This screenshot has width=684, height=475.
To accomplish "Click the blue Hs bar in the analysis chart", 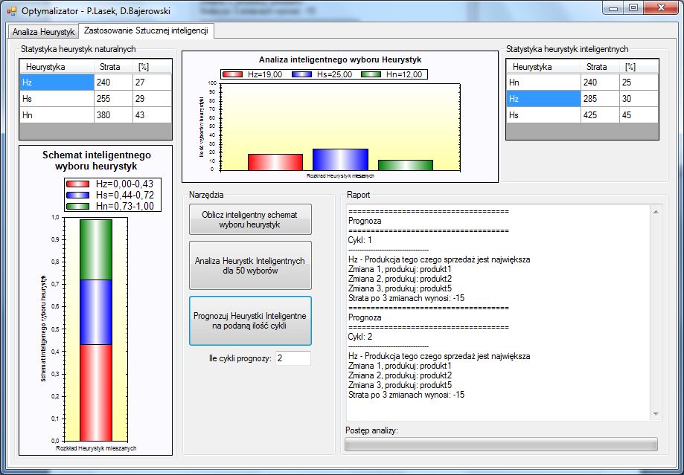I will [340, 160].
